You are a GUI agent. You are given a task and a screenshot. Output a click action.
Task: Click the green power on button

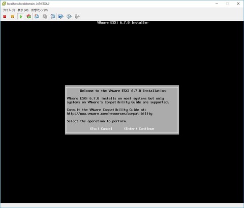21,17
